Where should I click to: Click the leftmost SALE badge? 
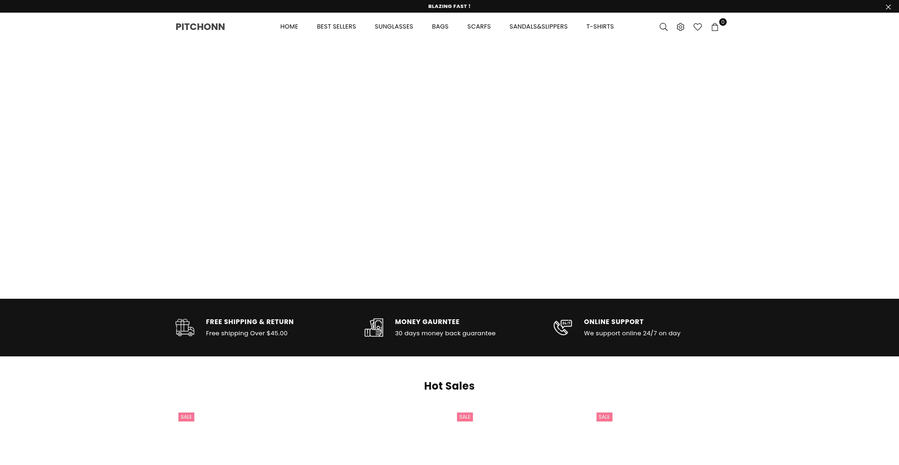click(186, 417)
